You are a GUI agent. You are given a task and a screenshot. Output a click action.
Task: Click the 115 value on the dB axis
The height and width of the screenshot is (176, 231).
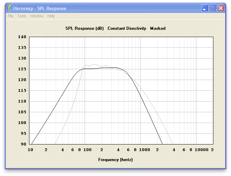(22, 90)
